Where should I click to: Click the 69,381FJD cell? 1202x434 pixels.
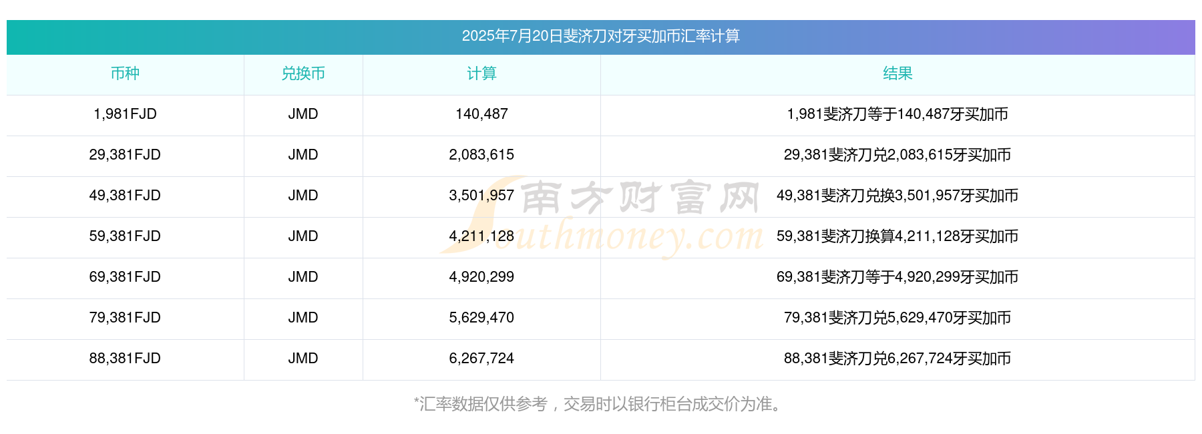click(125, 277)
